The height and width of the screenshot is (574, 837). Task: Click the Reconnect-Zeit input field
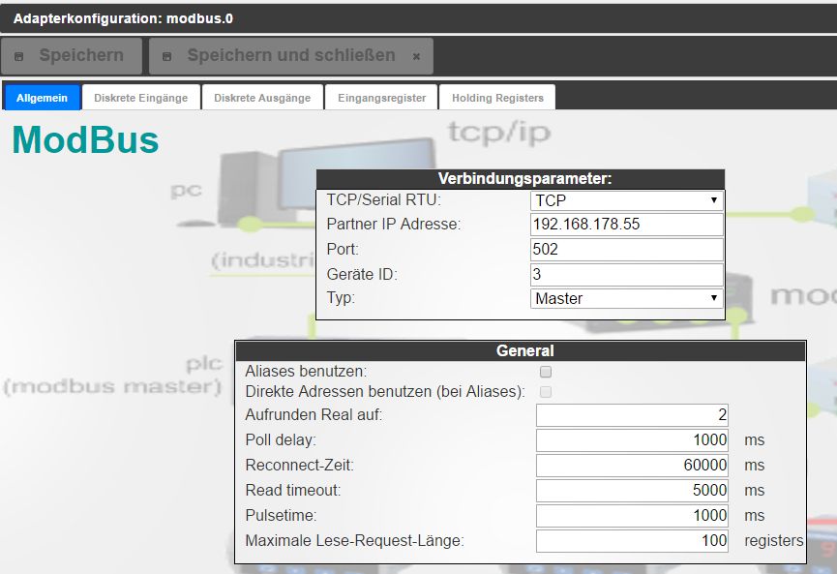(x=632, y=465)
